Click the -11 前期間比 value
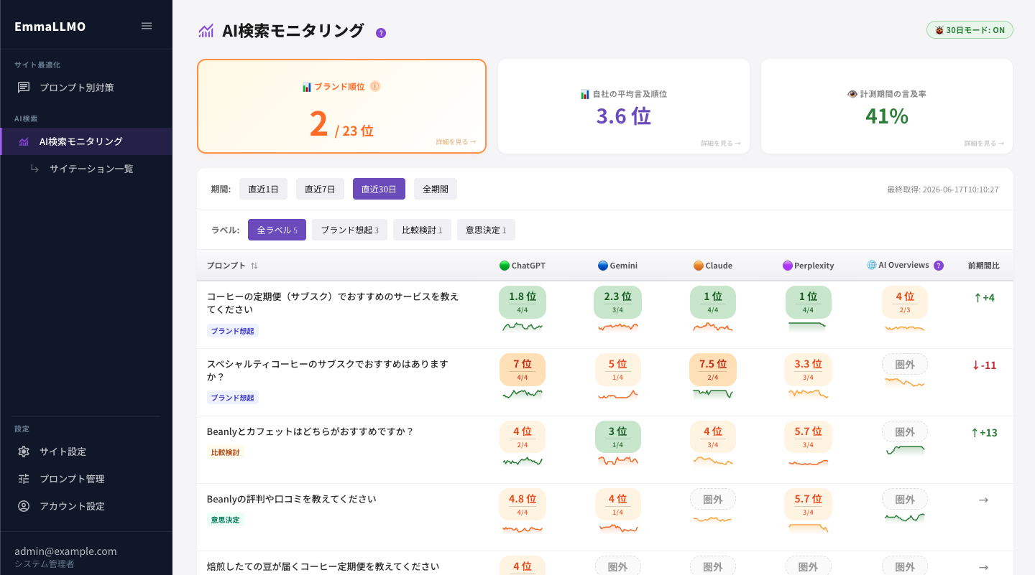This screenshot has height=575, width=1035. 984,365
